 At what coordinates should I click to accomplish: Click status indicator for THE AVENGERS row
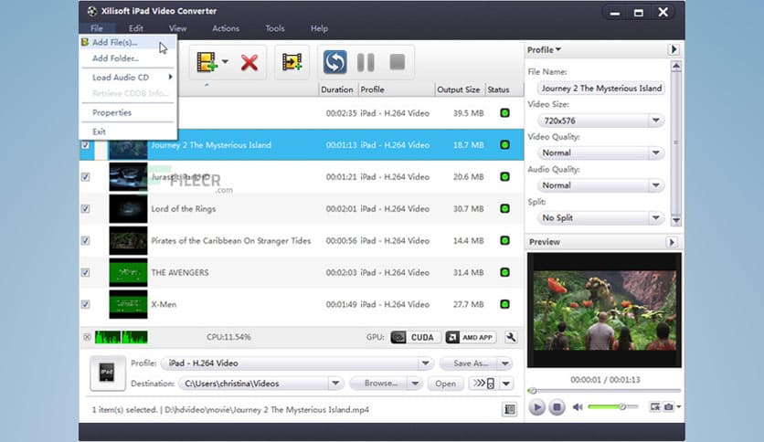tap(504, 272)
